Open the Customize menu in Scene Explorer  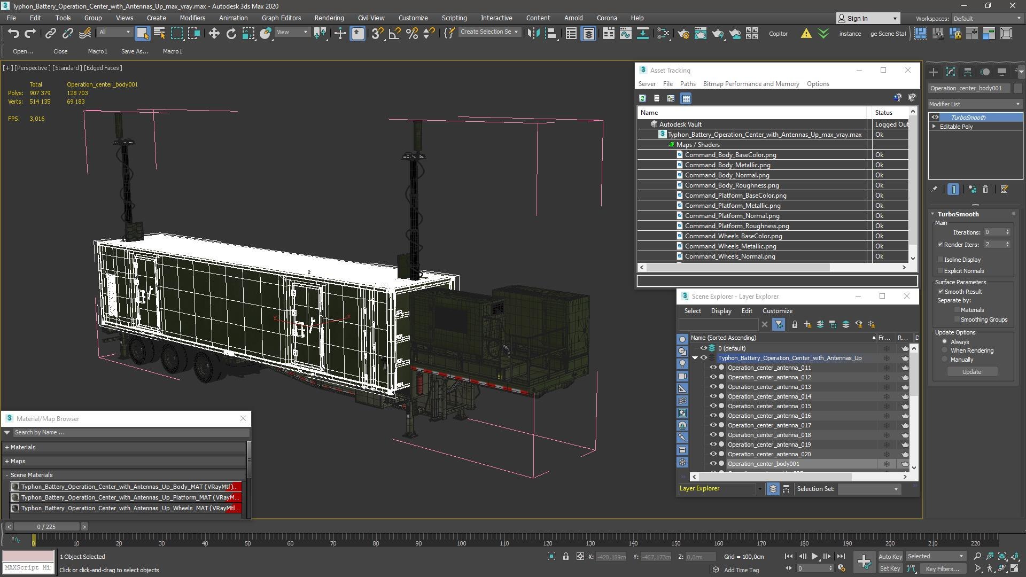pos(777,311)
